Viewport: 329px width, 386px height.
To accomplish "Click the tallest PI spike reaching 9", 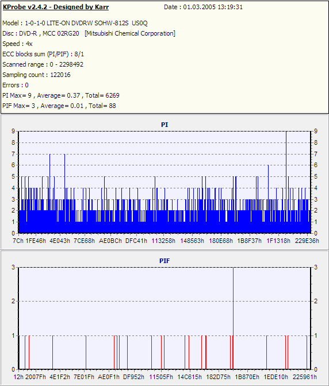I will tap(286, 182).
